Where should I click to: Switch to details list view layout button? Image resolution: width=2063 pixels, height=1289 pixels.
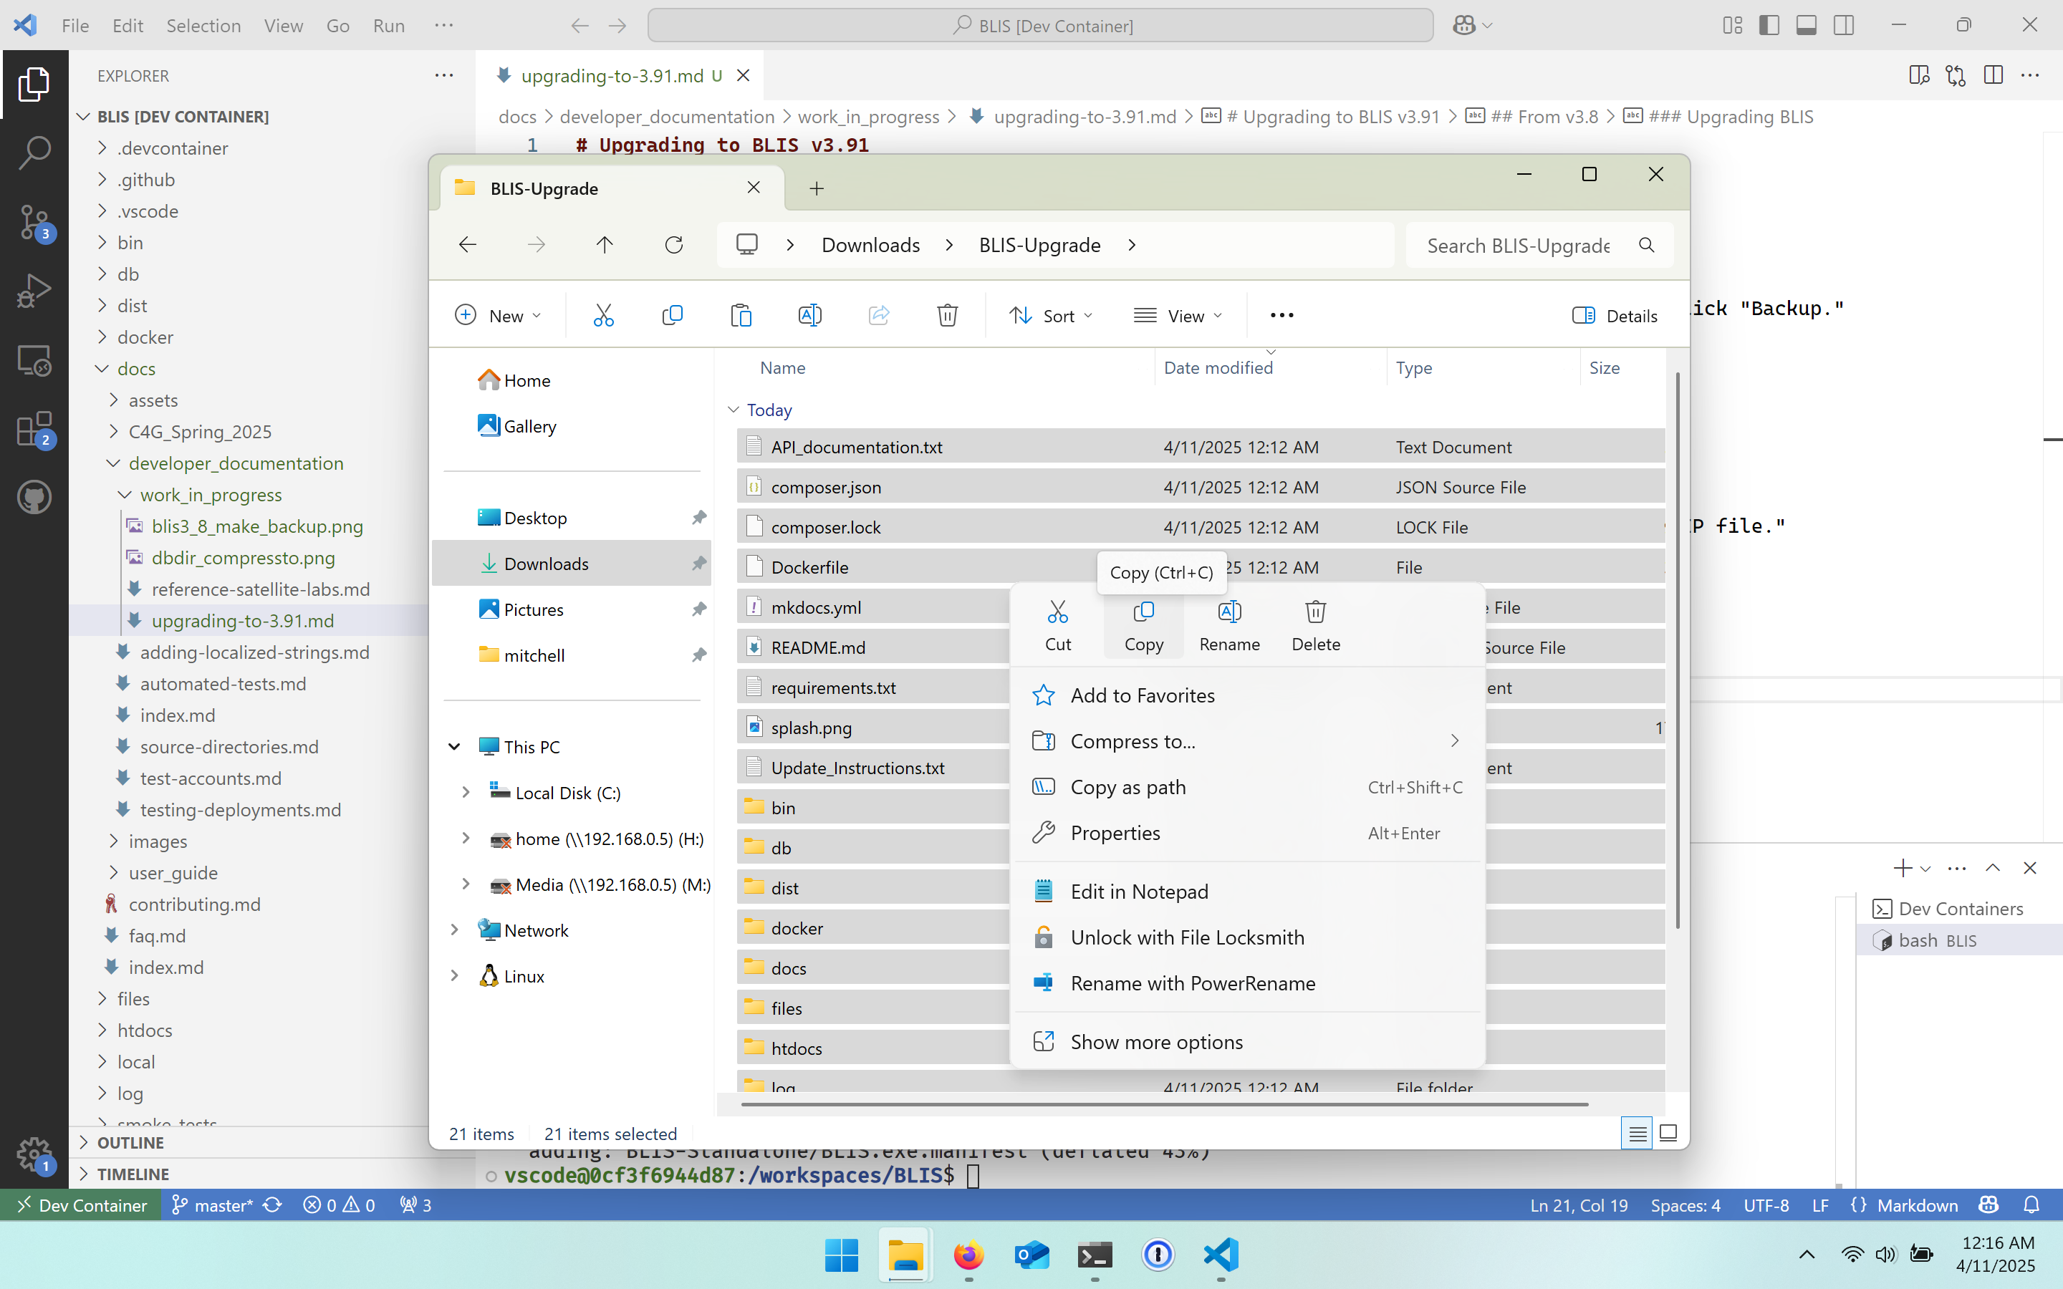point(1637,1133)
